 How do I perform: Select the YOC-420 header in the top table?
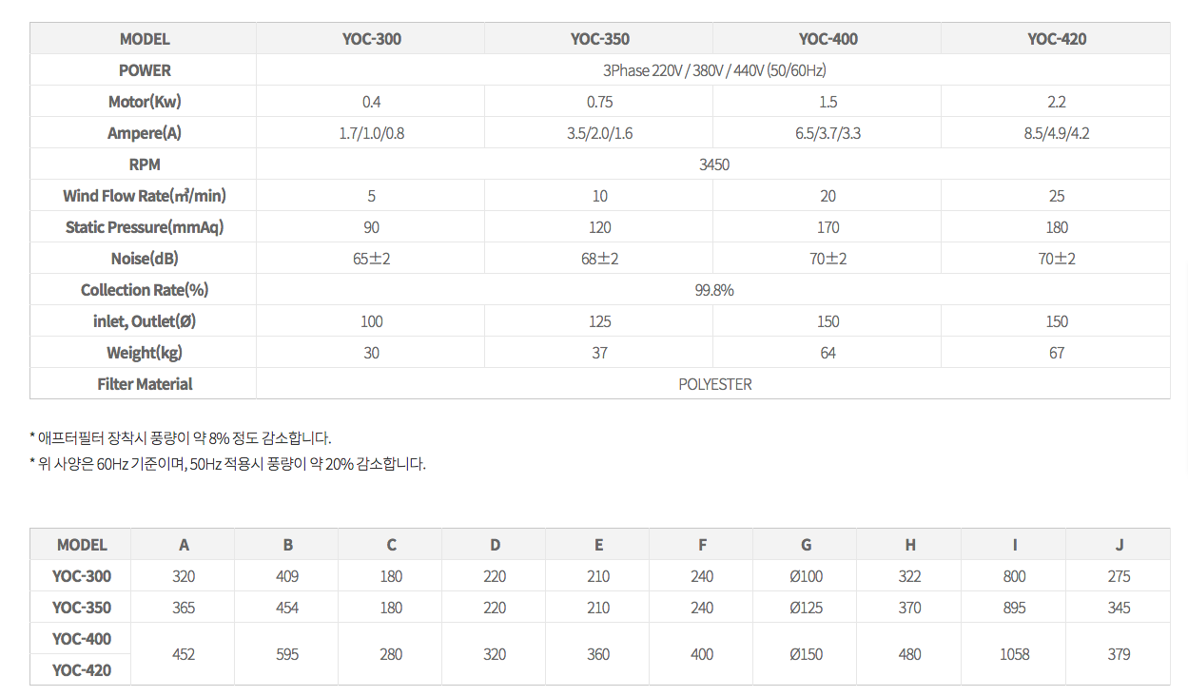(x=1057, y=39)
